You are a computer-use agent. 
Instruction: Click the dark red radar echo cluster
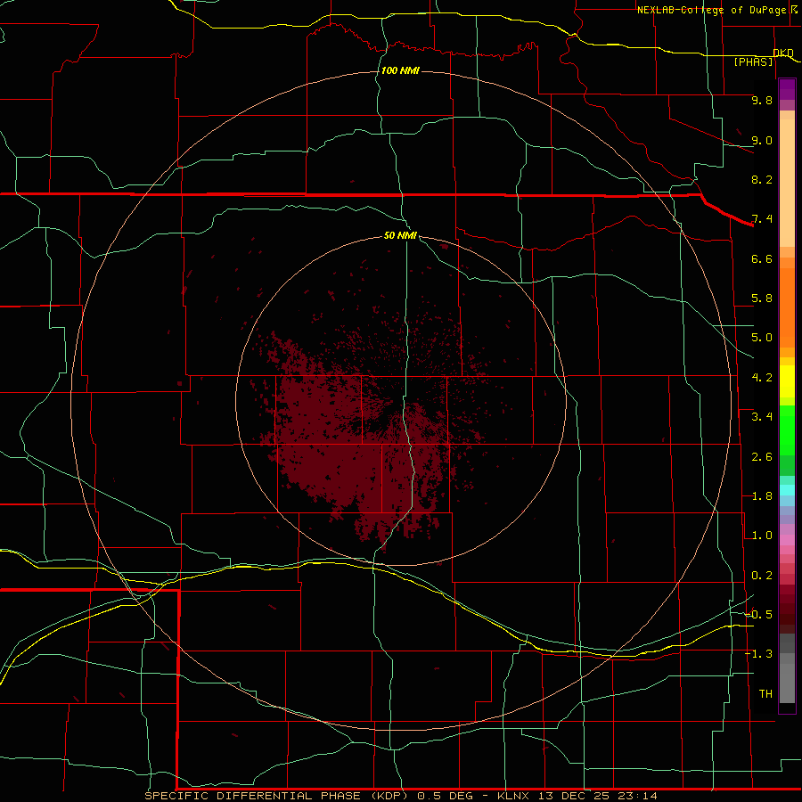click(x=358, y=440)
